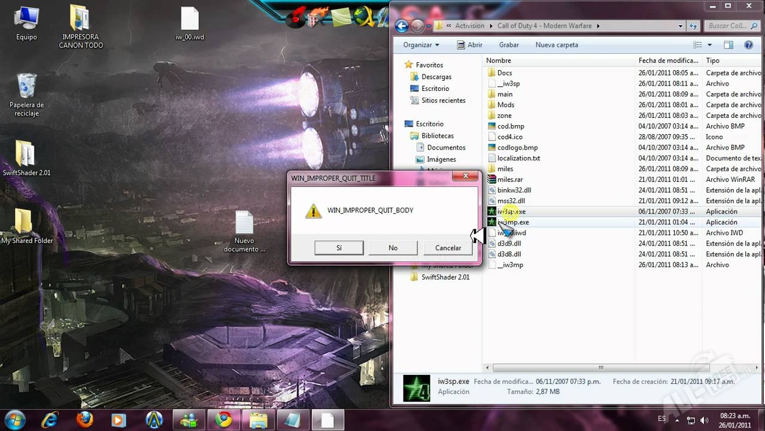The width and height of the screenshot is (765, 431).
Task: Click the Explorer back navigation arrow
Action: click(x=402, y=26)
